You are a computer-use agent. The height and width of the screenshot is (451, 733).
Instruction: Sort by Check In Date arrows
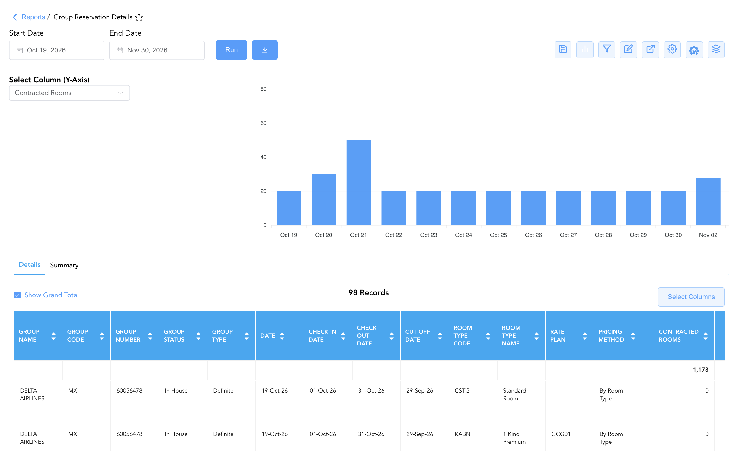coord(343,336)
